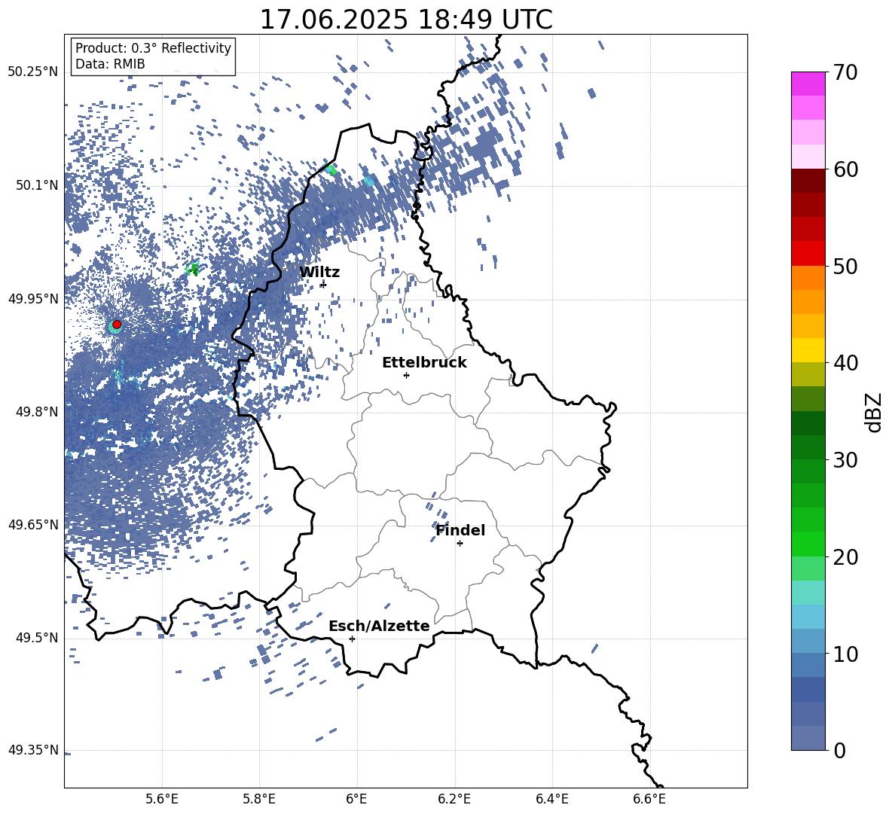Click the 49.35°N latitude label
Viewport: 892px width, 814px height.
coord(33,750)
